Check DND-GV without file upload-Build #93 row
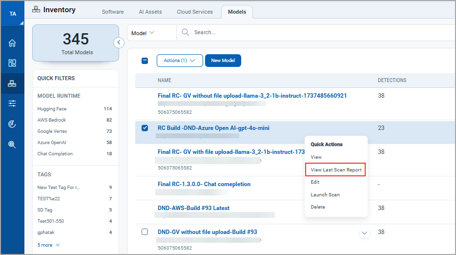The image size is (456, 255). tap(145, 232)
